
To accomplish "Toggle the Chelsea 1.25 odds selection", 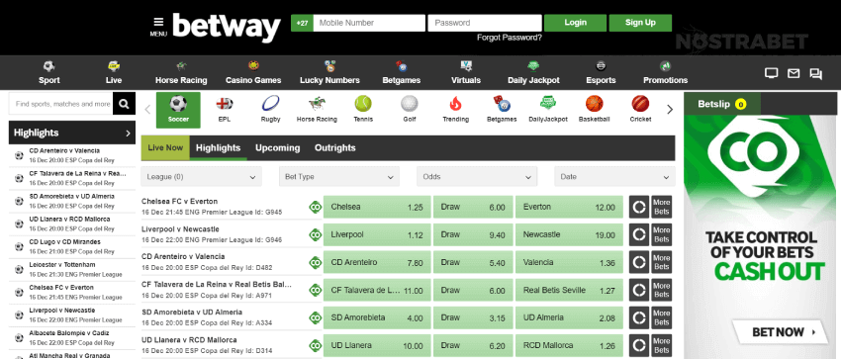I will 377,207.
